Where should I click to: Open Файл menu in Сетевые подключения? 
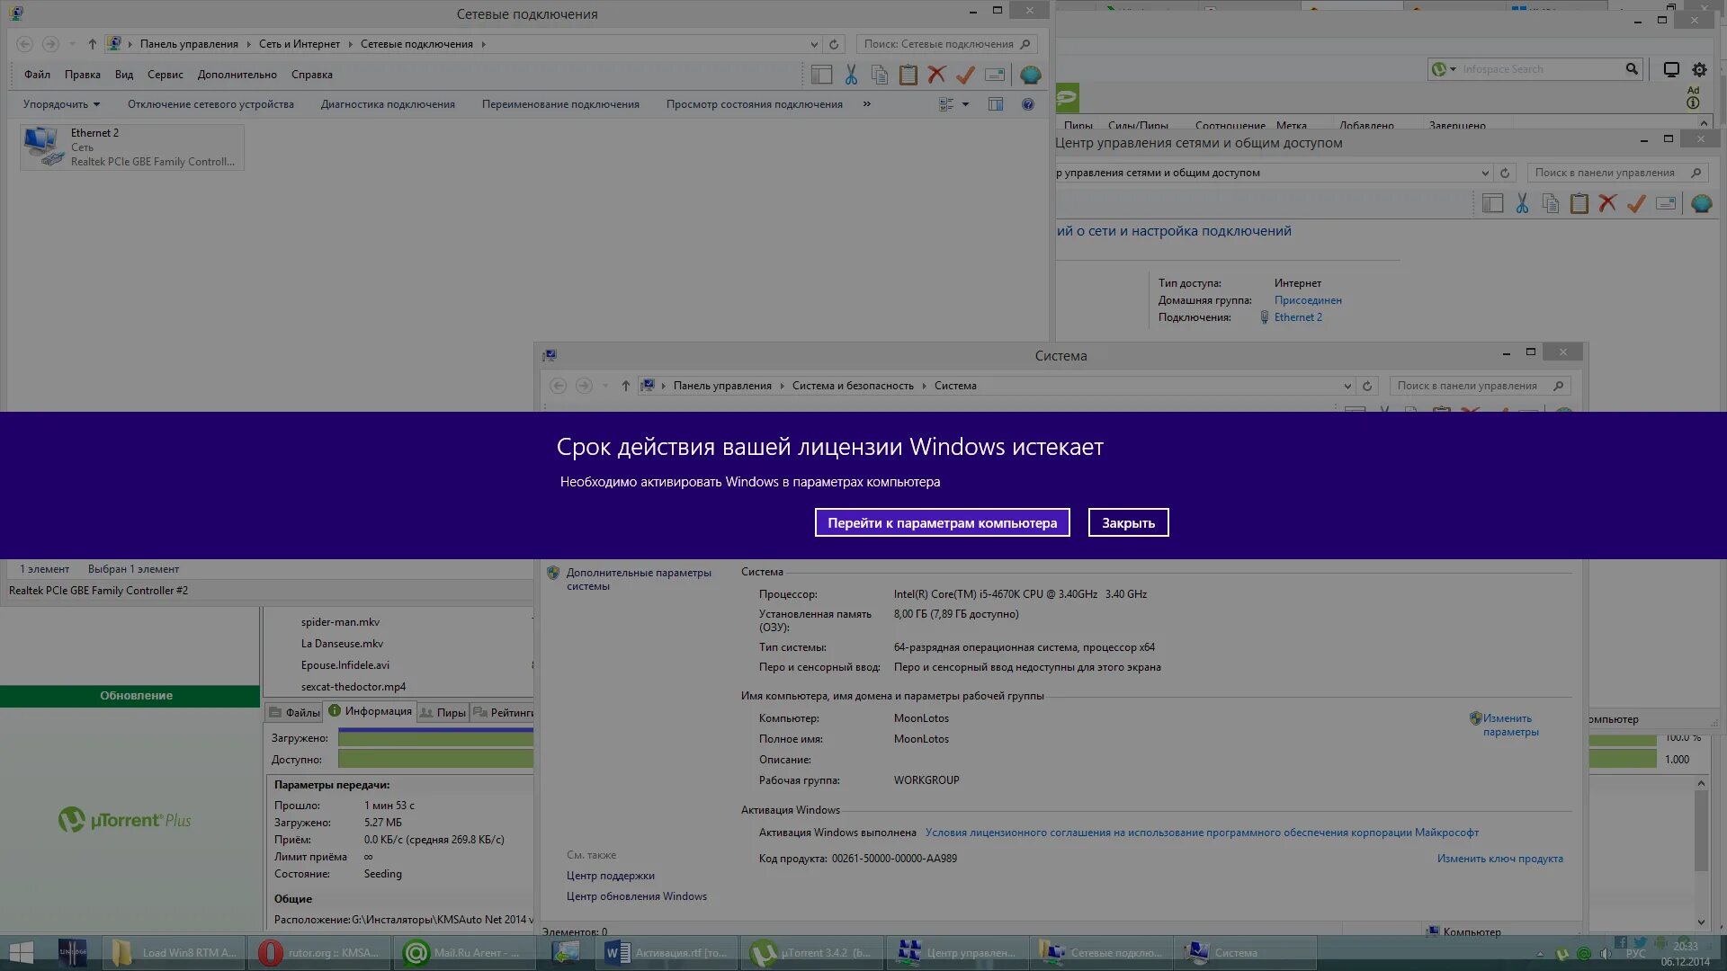click(37, 75)
